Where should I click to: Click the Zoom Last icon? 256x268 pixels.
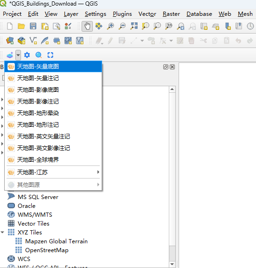180,26
